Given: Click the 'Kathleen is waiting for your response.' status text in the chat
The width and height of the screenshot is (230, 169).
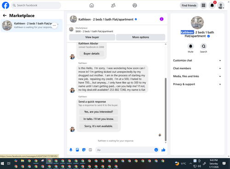Looking at the screenshot, I should tap(116, 141).
